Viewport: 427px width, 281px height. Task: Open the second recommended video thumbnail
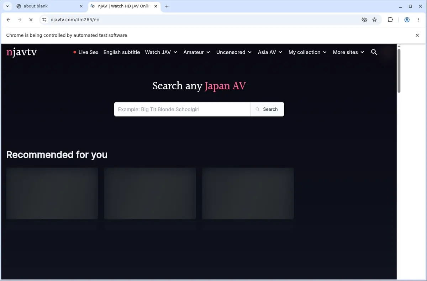tap(150, 193)
